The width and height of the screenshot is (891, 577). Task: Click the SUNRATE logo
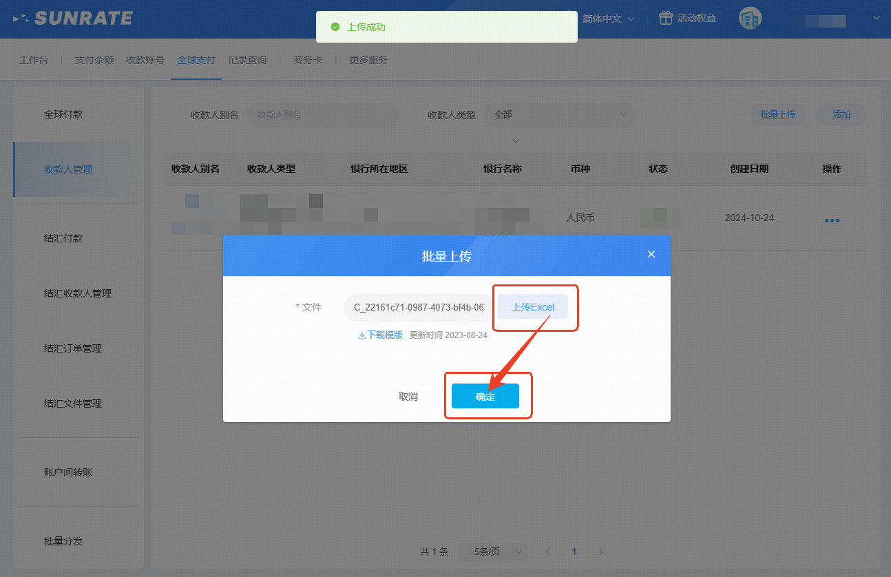tap(73, 19)
